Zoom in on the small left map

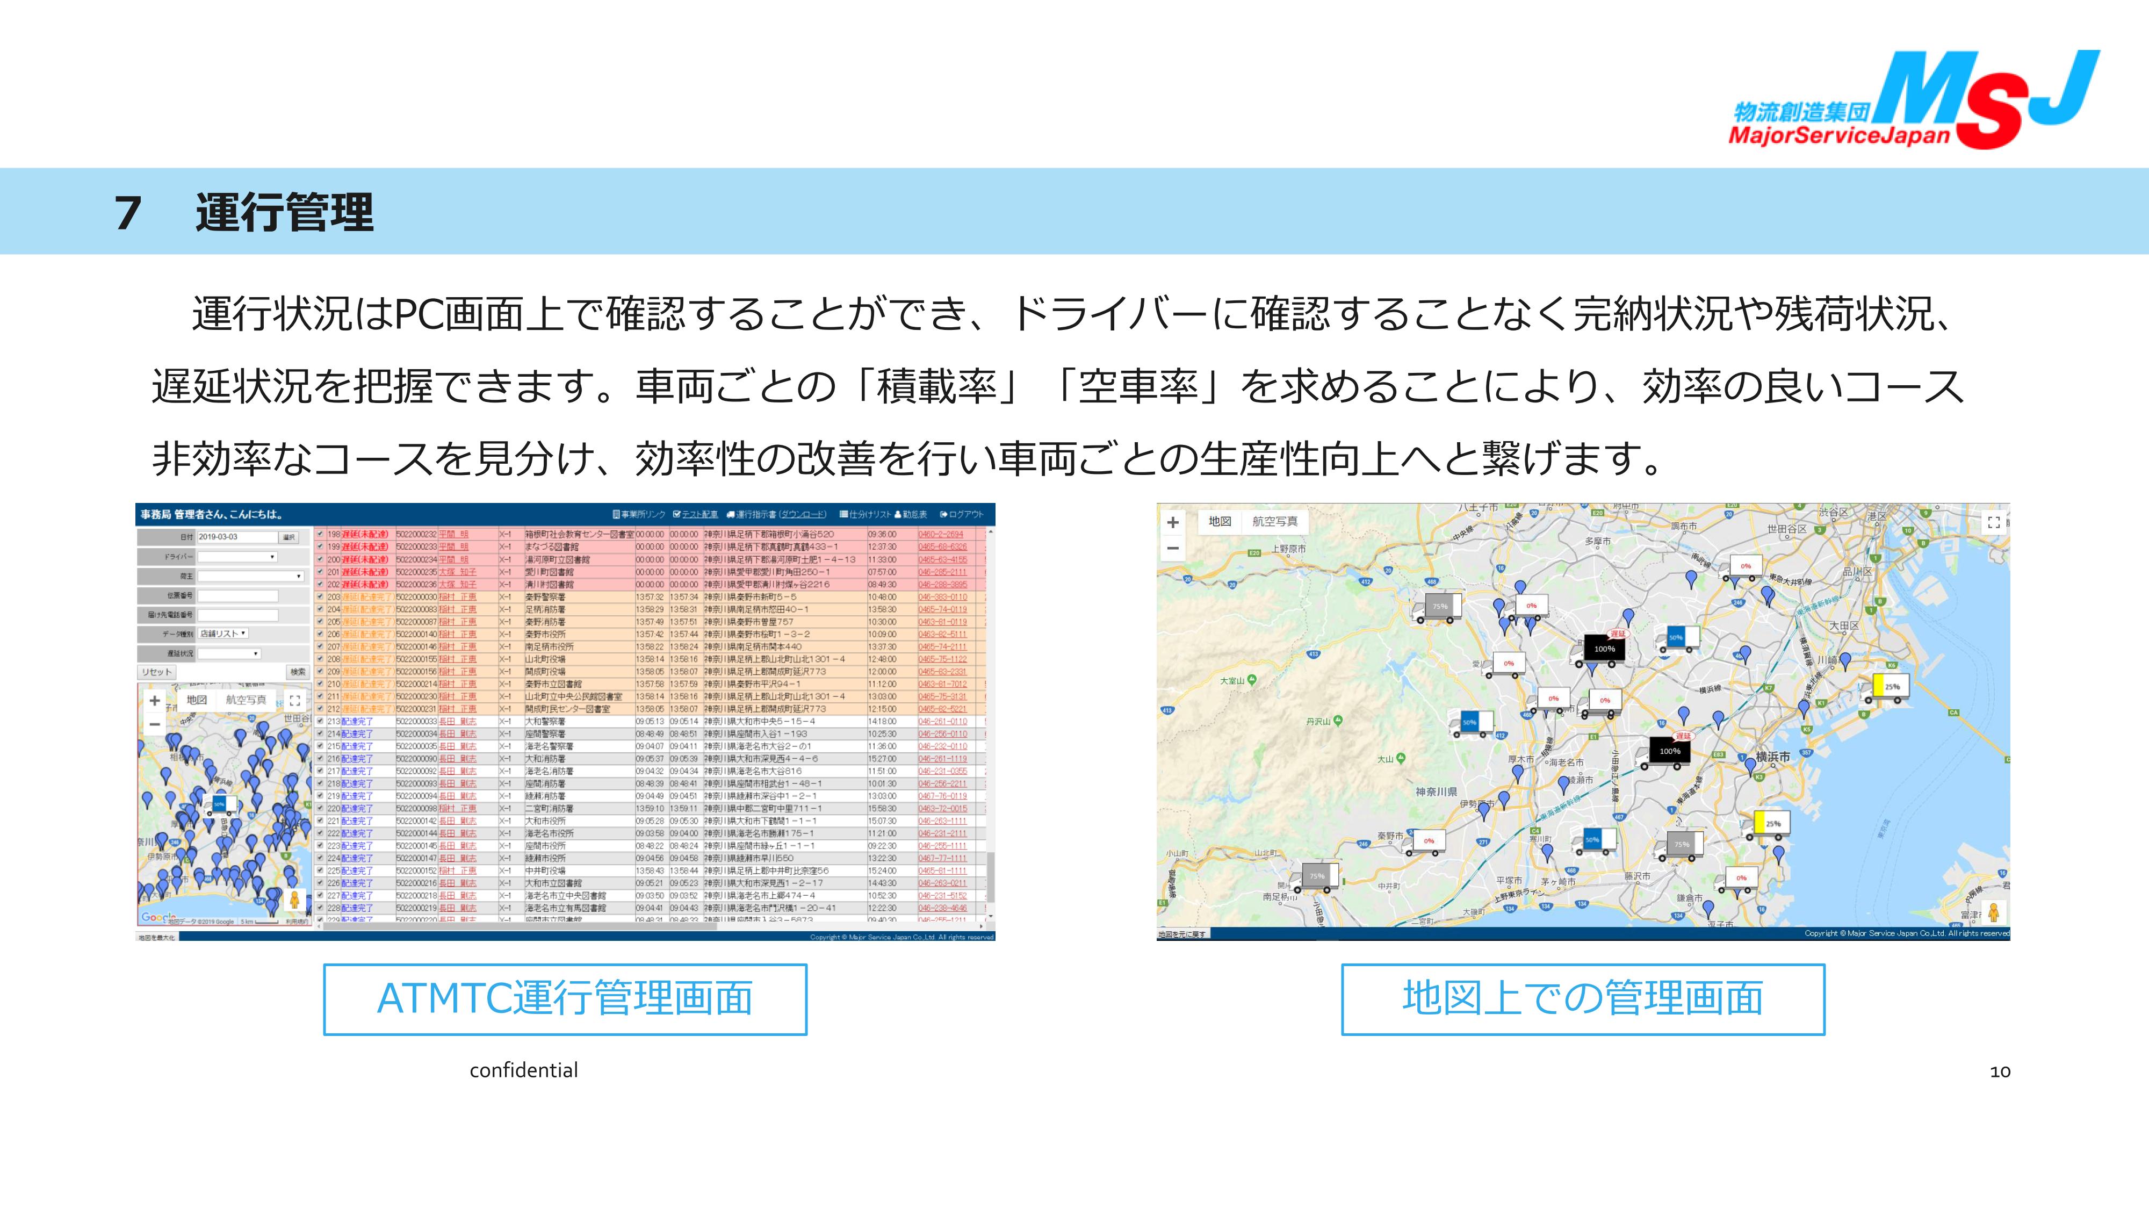point(154,700)
